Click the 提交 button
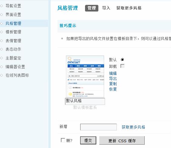Viewport: 171px width, 148px height. pyautogui.click(x=88, y=140)
